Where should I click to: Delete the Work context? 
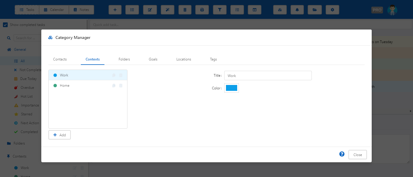(x=121, y=75)
